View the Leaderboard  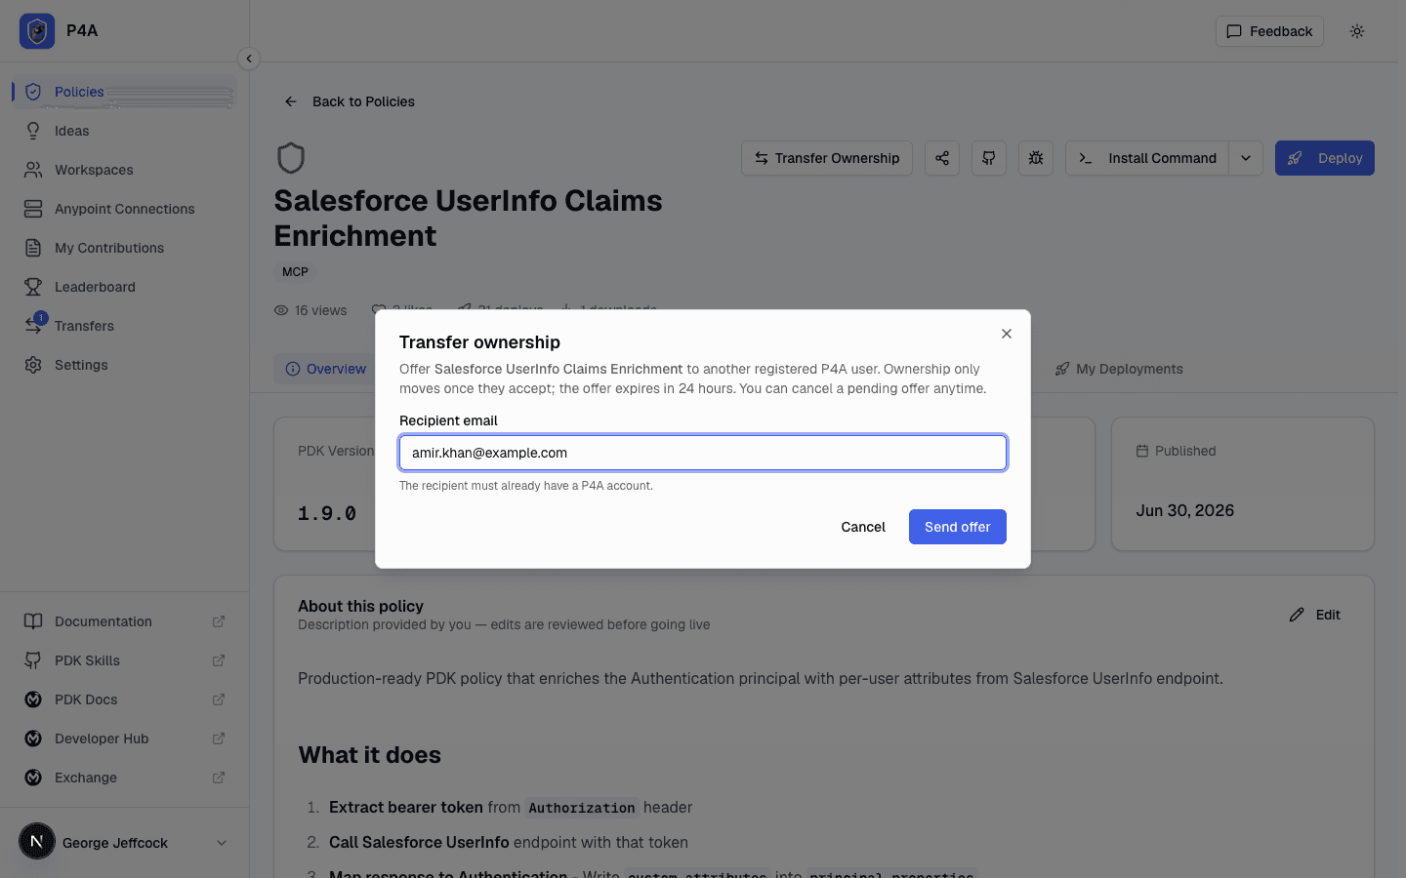pyautogui.click(x=124, y=287)
